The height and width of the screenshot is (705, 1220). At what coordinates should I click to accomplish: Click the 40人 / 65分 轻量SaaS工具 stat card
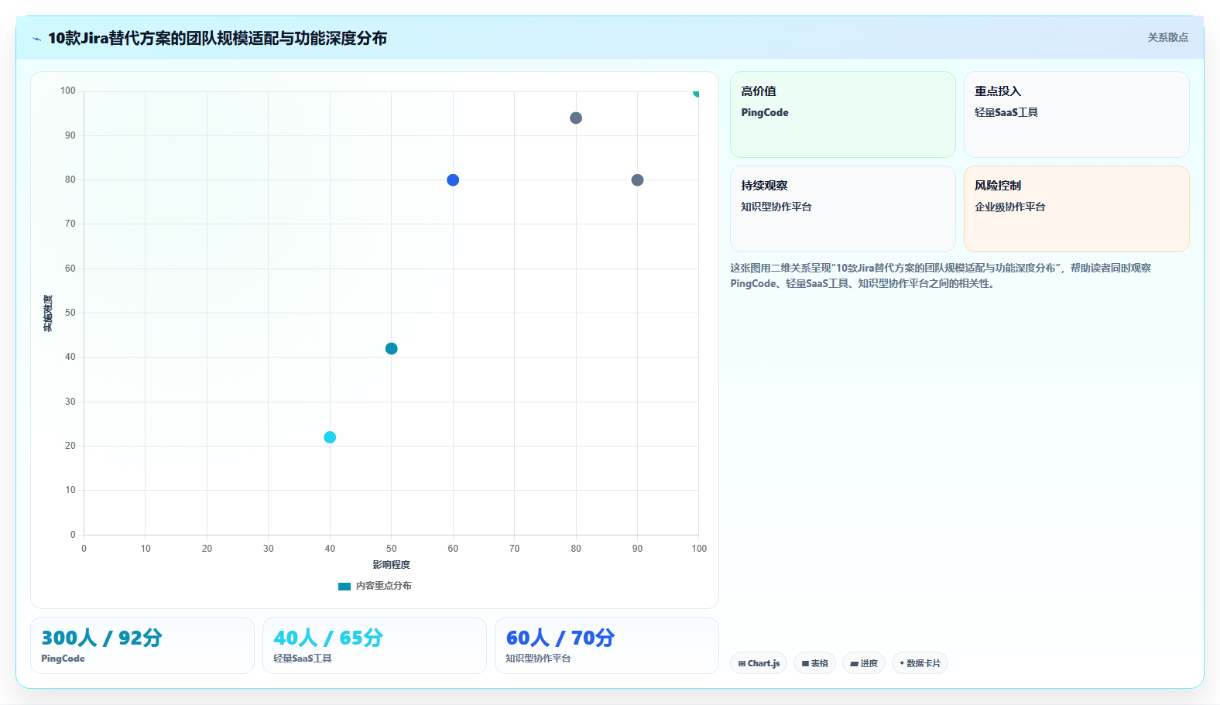click(x=375, y=645)
